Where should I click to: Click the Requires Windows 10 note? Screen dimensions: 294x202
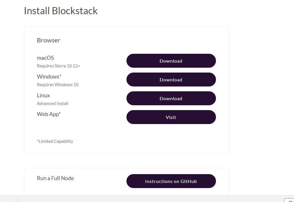point(58,85)
